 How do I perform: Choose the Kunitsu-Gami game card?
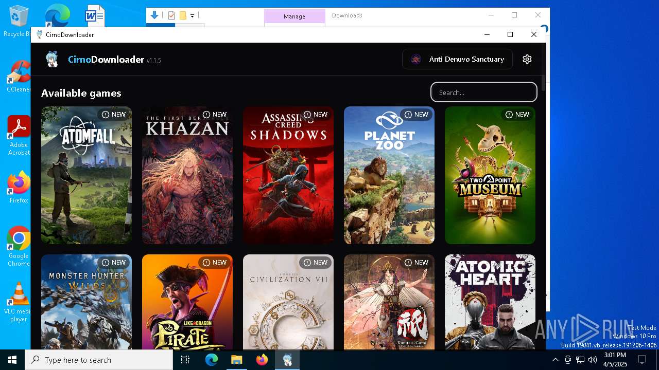click(x=389, y=302)
